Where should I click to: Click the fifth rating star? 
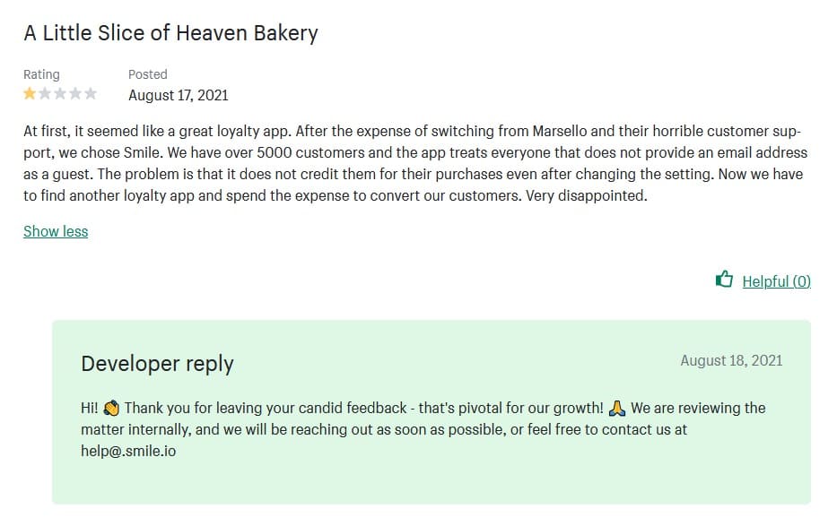coord(91,93)
